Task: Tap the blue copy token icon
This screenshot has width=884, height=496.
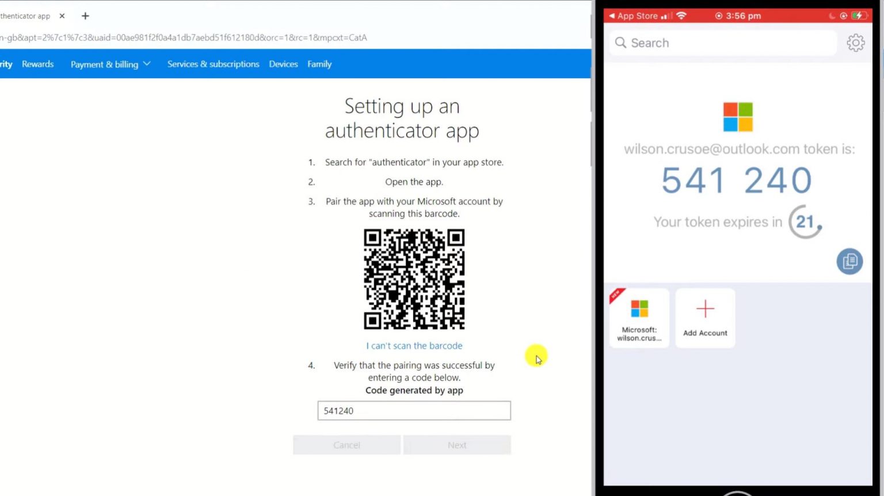Action: pos(849,262)
